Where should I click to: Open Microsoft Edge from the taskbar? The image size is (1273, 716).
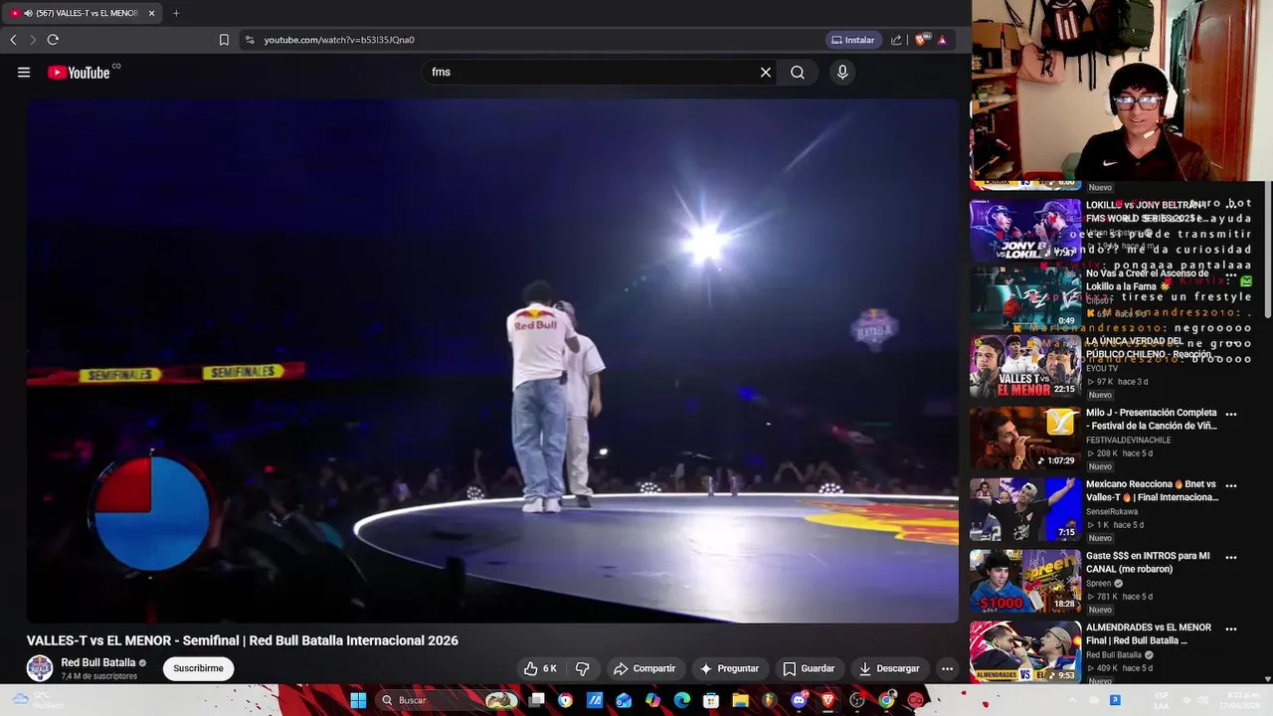(x=682, y=700)
